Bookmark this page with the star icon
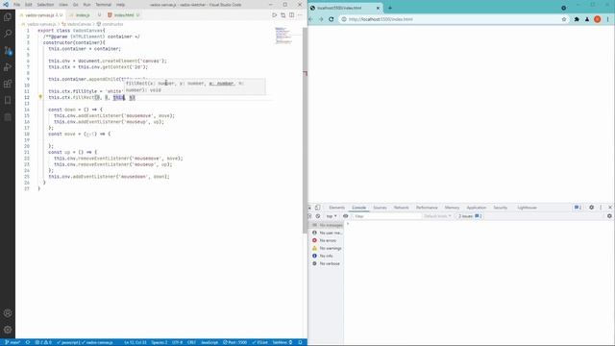 pos(564,19)
